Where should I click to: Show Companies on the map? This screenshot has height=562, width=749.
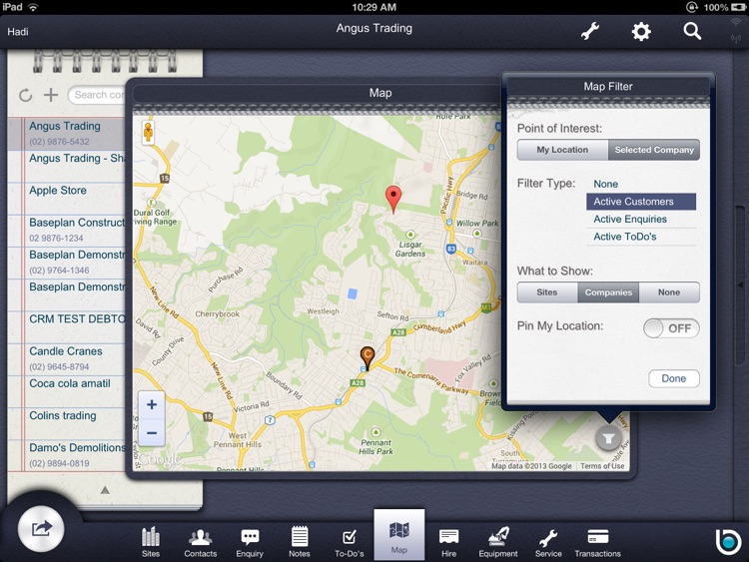(608, 292)
